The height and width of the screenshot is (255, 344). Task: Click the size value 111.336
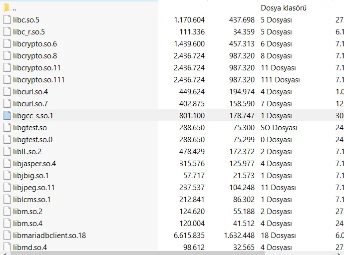click(x=192, y=32)
